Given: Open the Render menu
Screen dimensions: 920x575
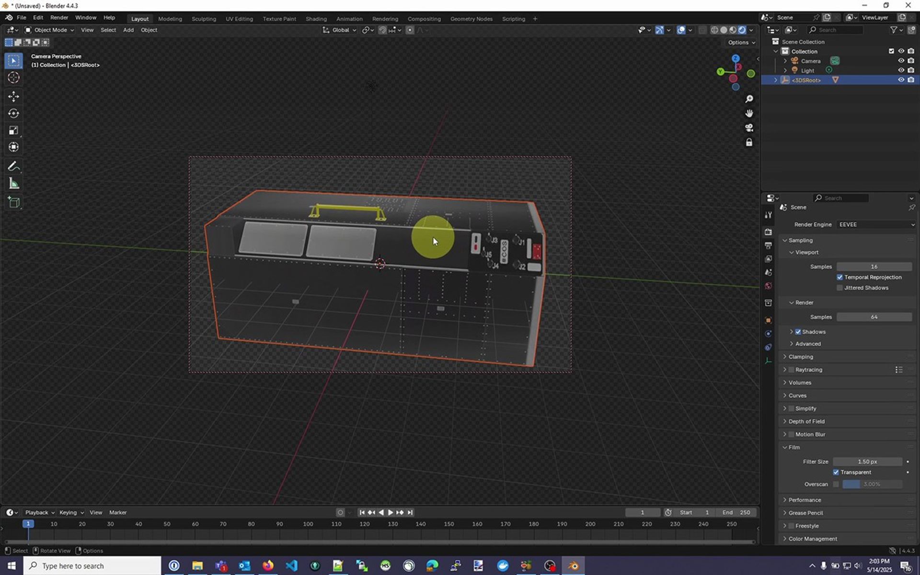Looking at the screenshot, I should [59, 17].
